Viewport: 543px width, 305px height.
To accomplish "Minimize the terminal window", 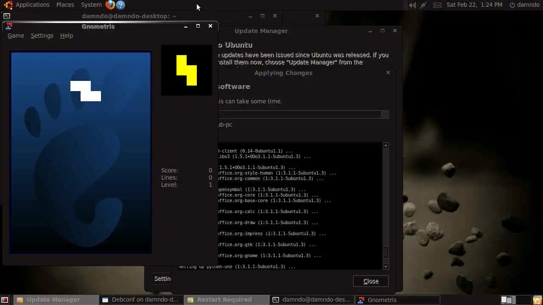I will pos(250,16).
